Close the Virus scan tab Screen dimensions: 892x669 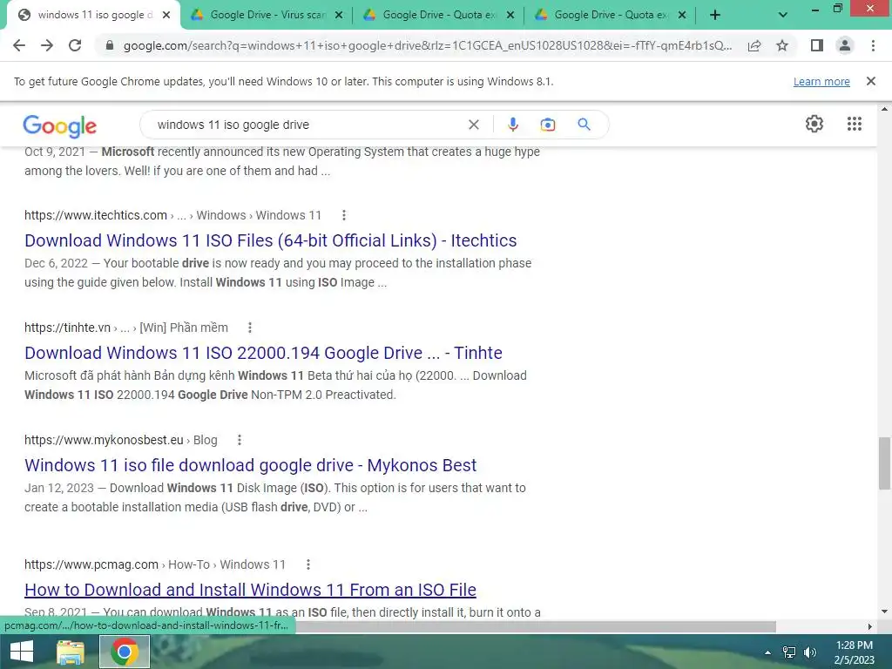coord(339,16)
